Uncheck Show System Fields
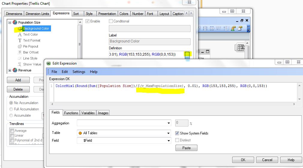 [x=177, y=133]
